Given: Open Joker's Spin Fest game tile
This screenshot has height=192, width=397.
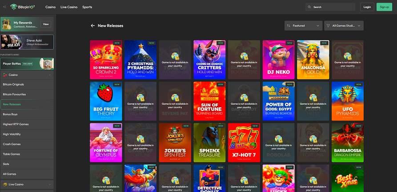Looking at the screenshot, I should [175, 143].
